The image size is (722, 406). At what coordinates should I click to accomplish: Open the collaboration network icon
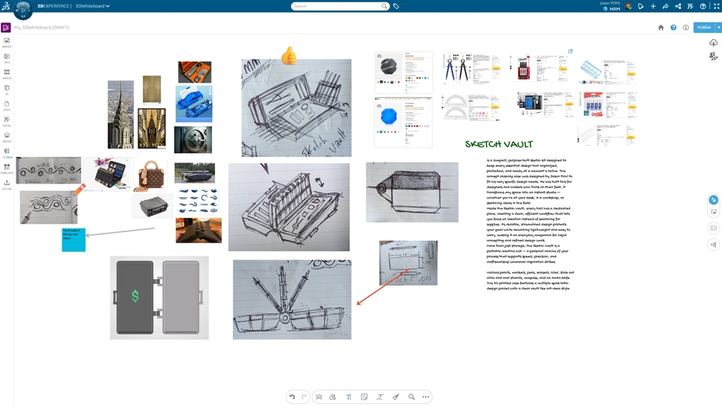coord(678,6)
